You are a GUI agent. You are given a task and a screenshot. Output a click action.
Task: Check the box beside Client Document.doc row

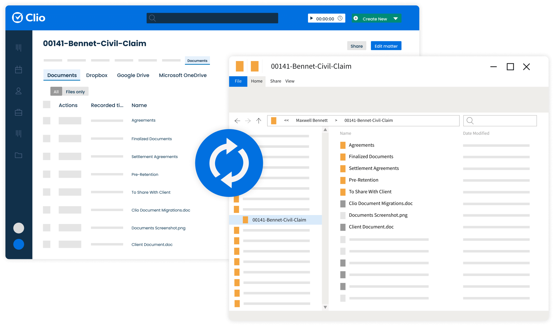coord(47,244)
